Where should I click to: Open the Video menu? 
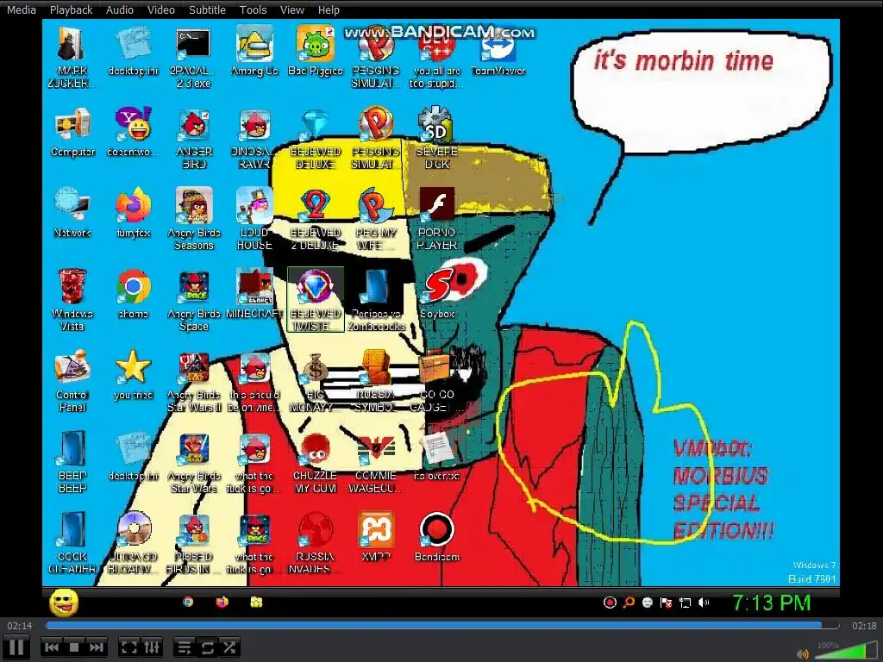161,9
